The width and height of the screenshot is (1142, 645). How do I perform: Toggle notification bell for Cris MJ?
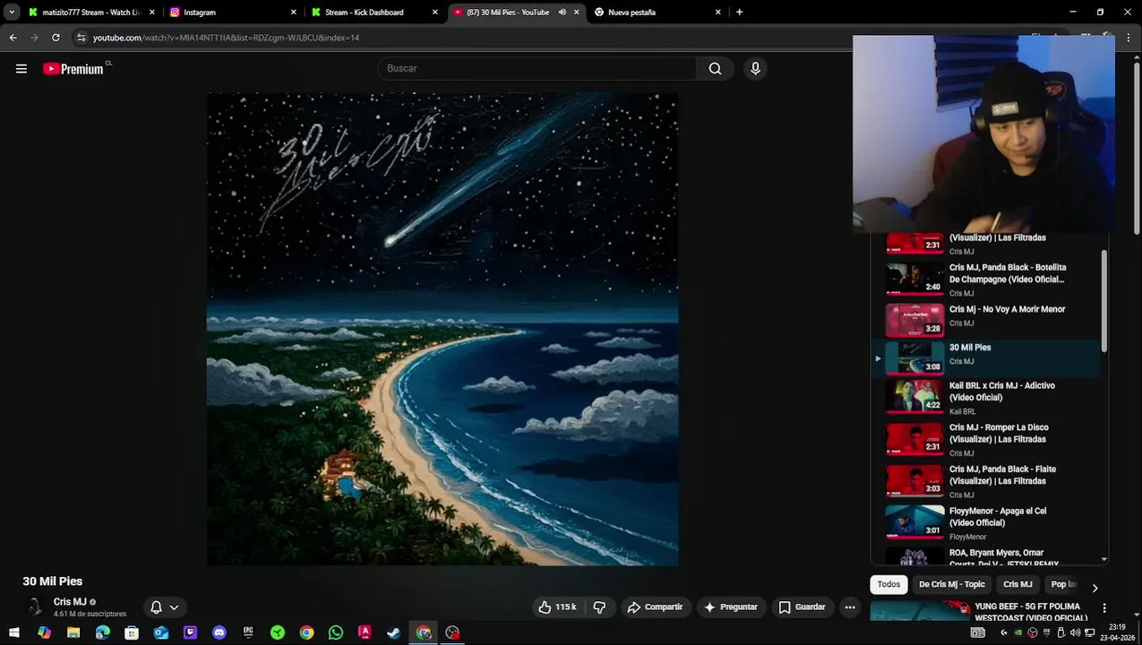click(156, 607)
